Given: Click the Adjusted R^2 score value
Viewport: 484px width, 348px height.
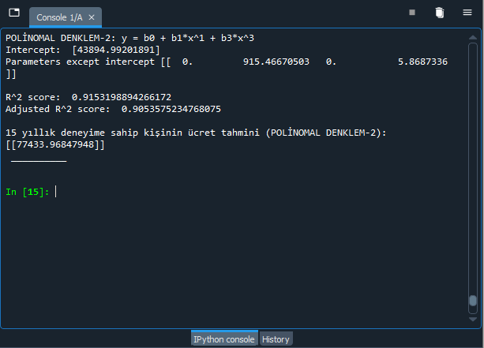Looking at the screenshot, I should pos(171,109).
